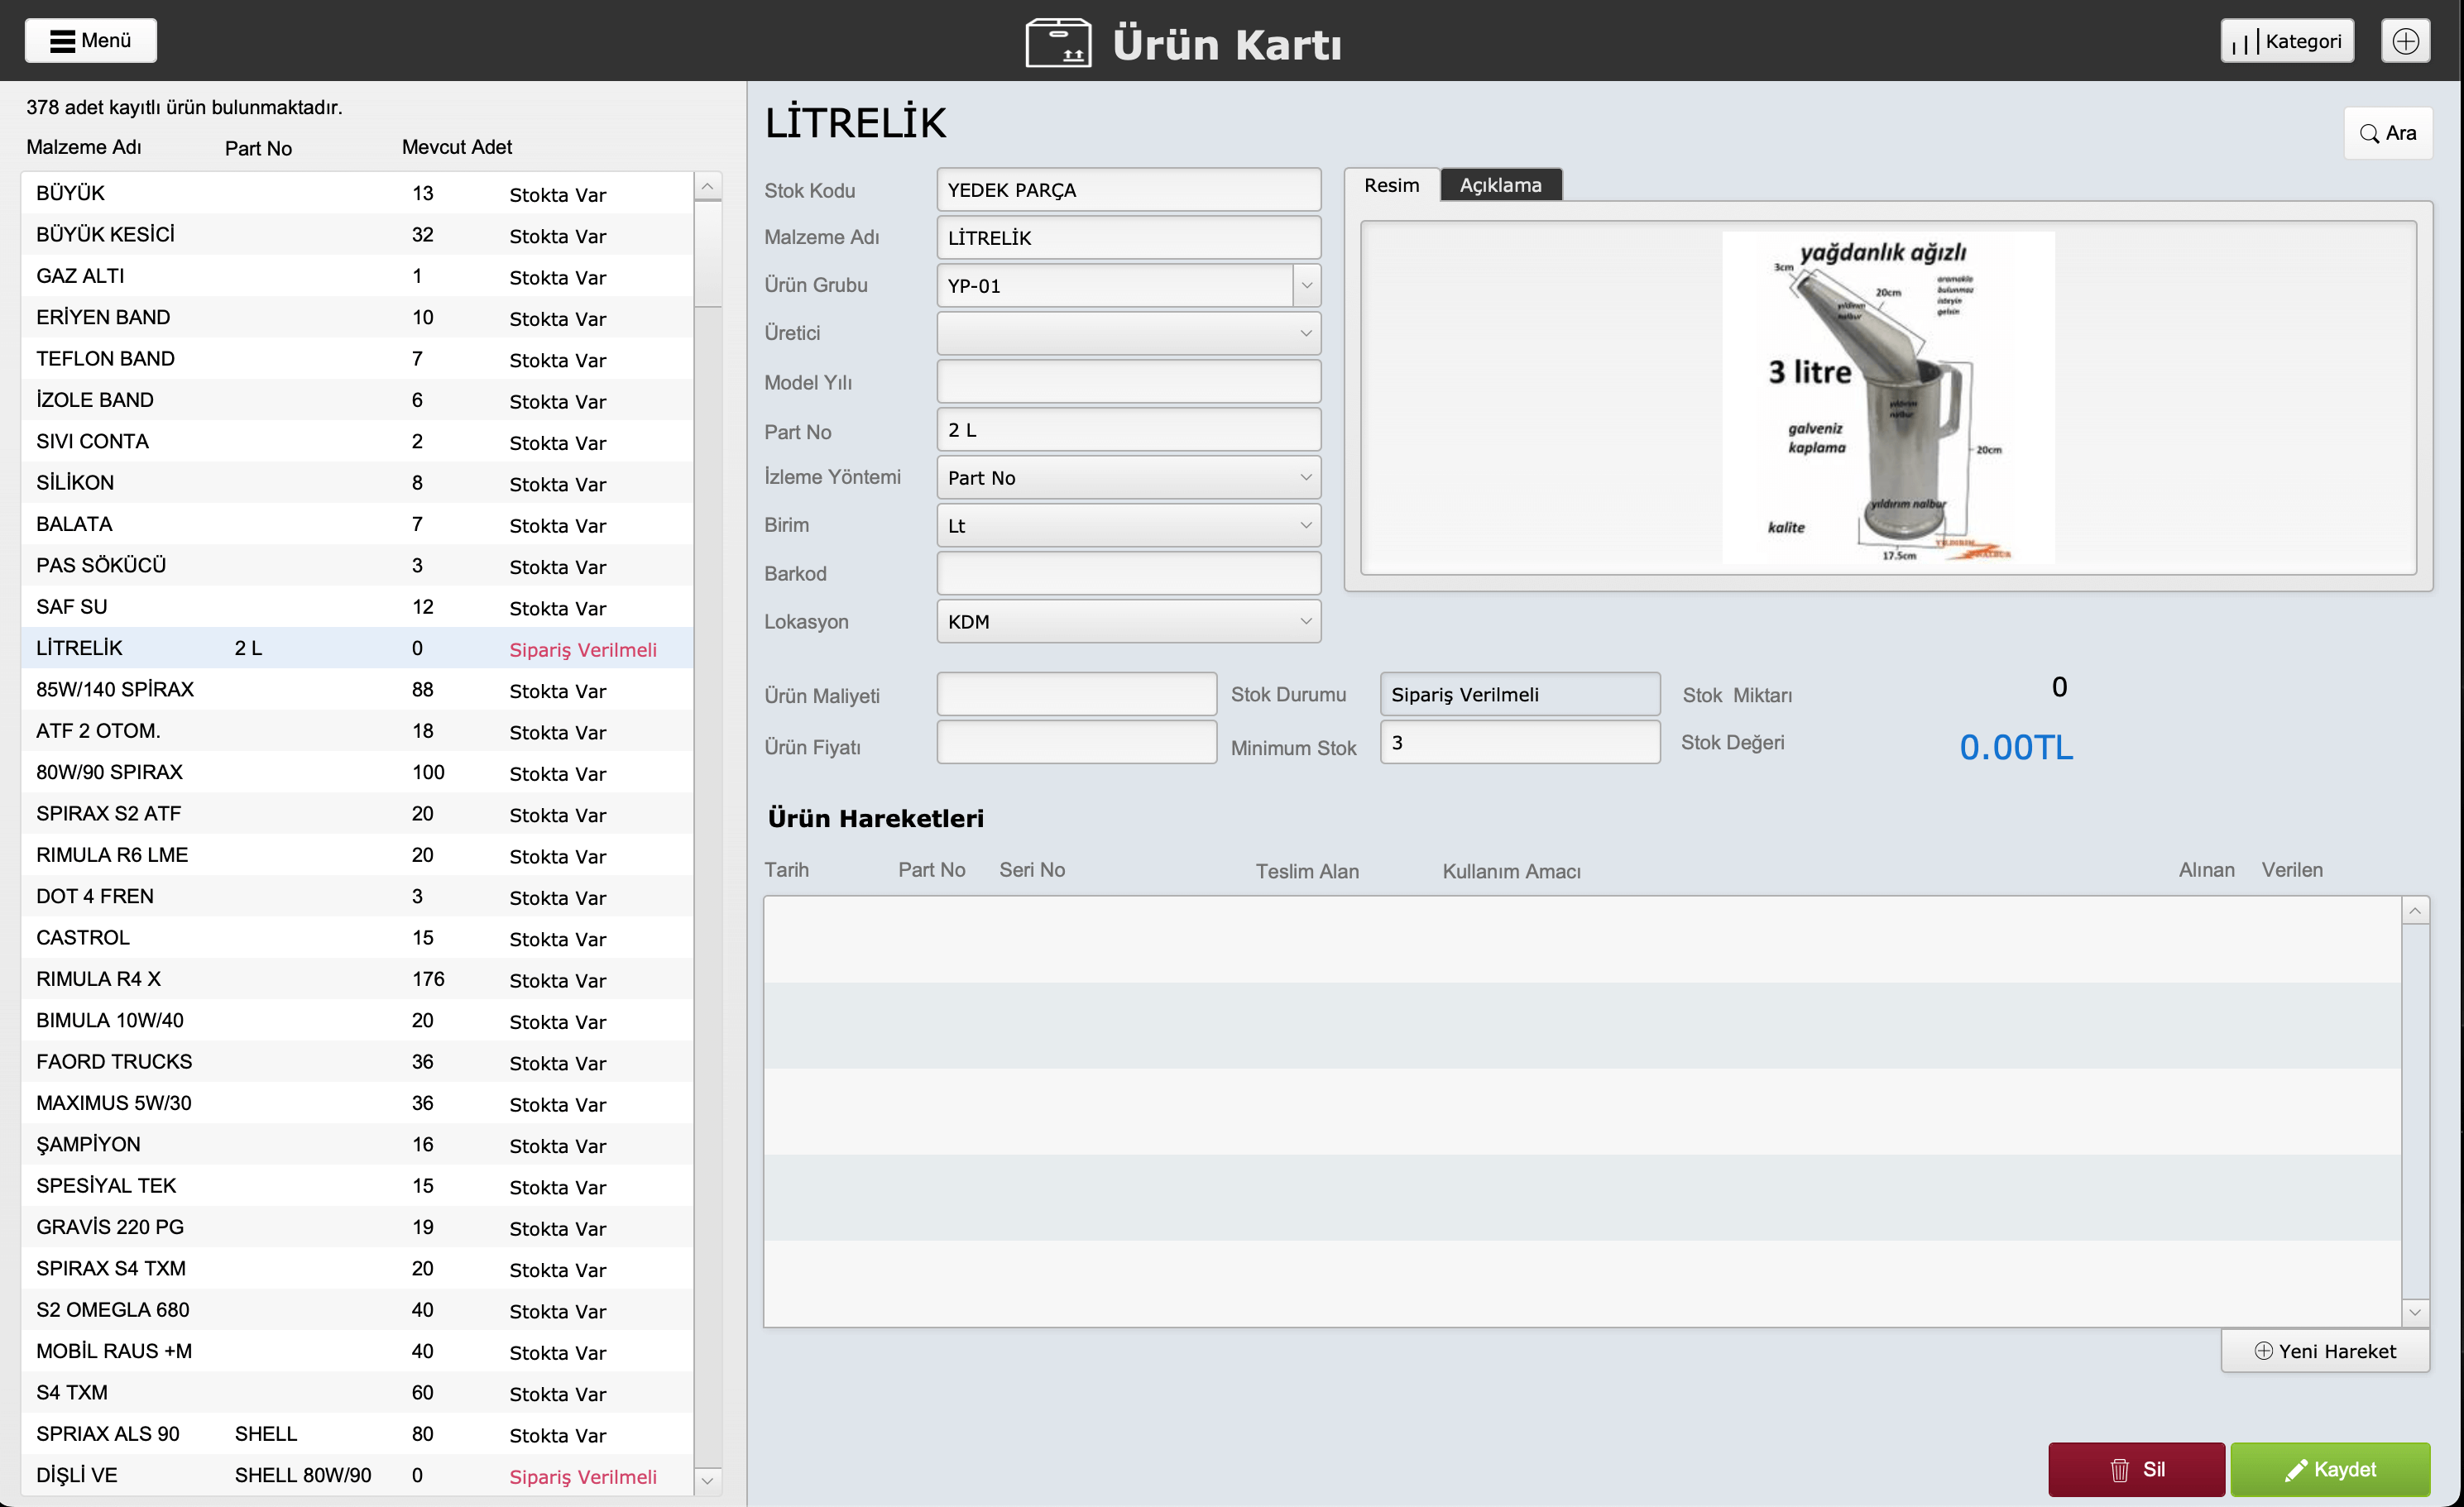Select the SPRIAX ALS 90 row
Image resolution: width=2464 pixels, height=1507 pixels.
point(357,1434)
